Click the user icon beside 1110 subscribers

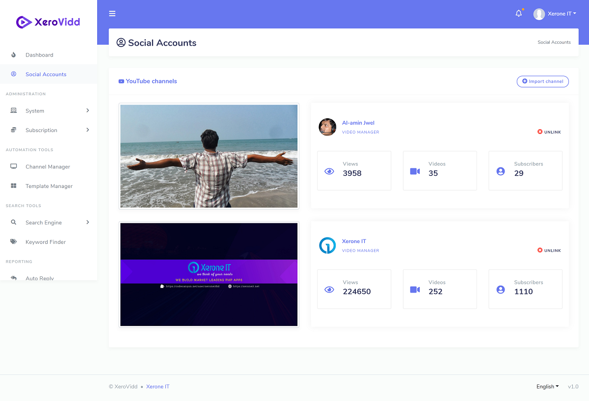501,290
